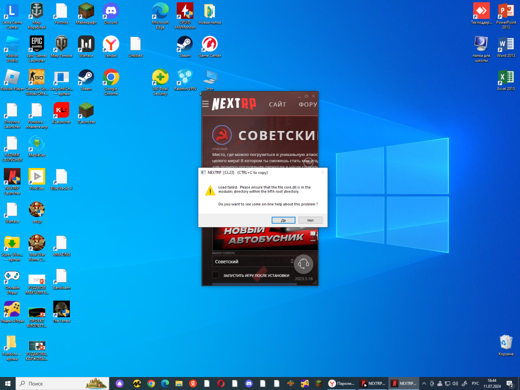Image resolution: width=520 pixels, height=390 pixels.
Task: Select Microsoft Edge desktop icon
Action: 160,15
